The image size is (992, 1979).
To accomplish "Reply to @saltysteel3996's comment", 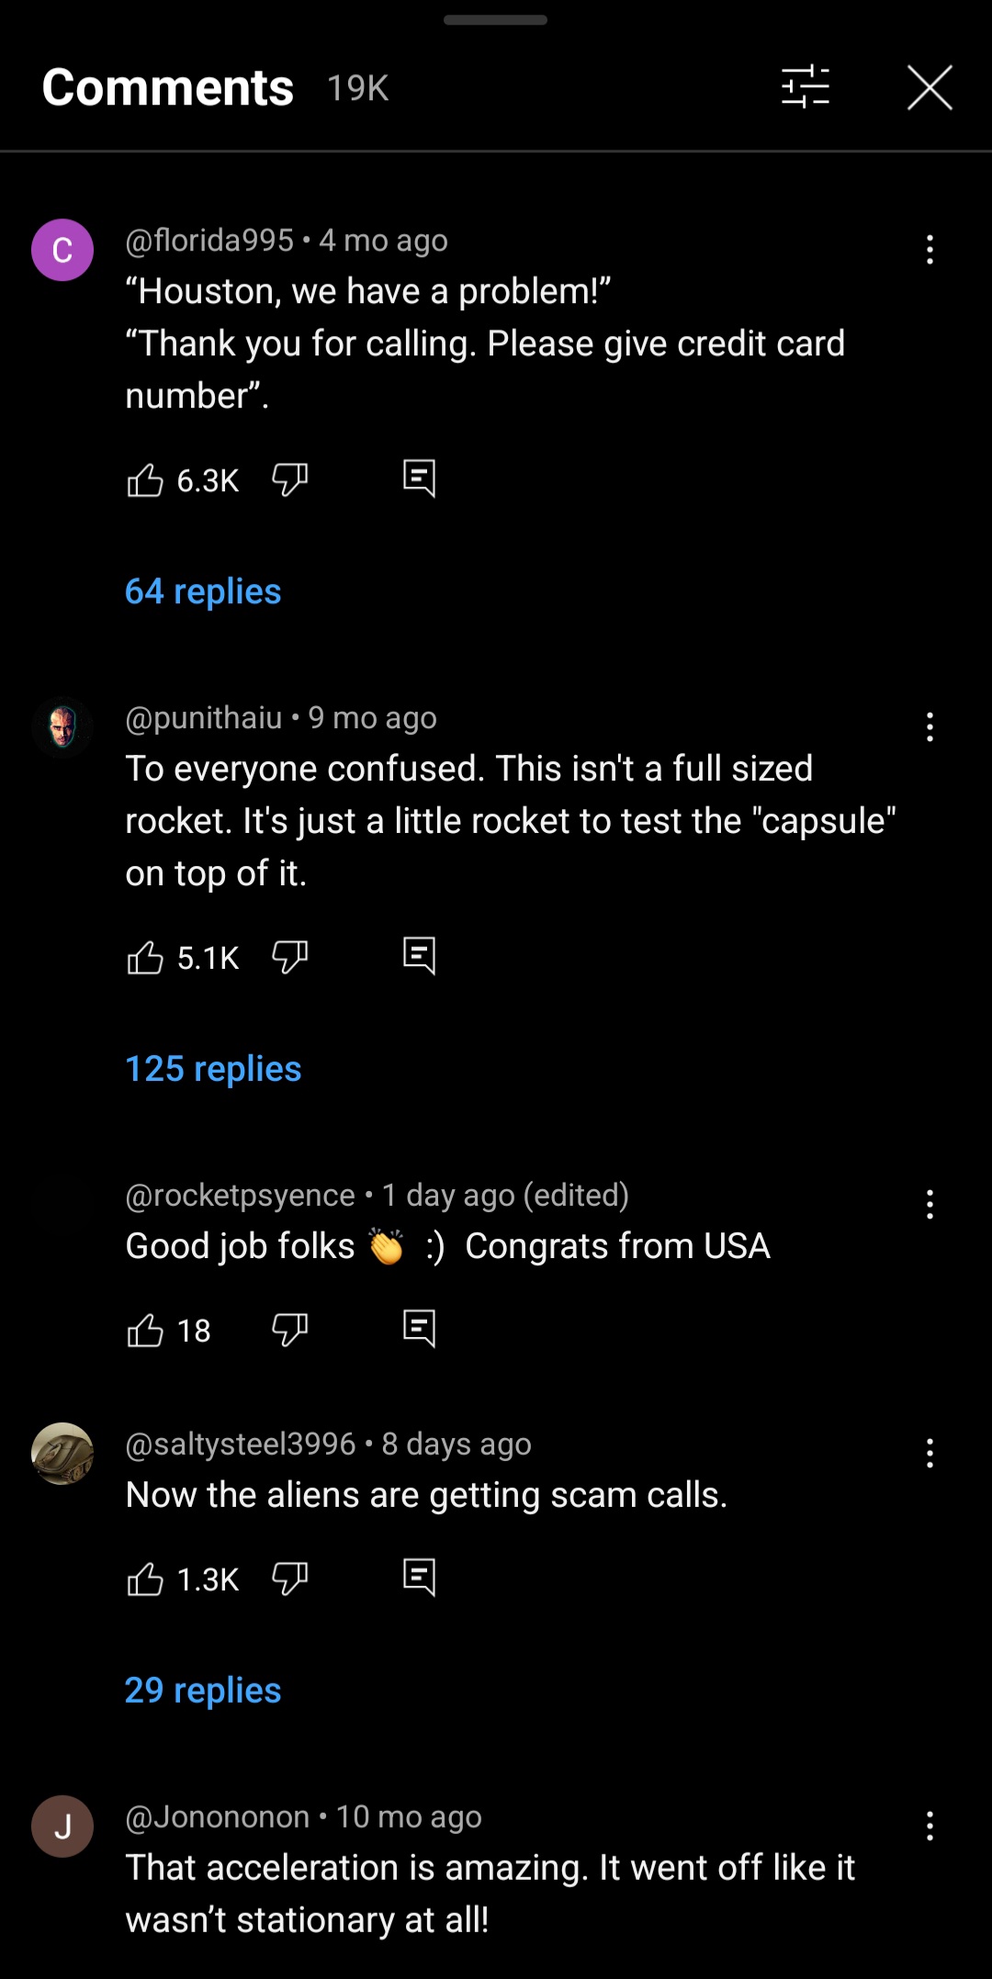I will 419,1578.
